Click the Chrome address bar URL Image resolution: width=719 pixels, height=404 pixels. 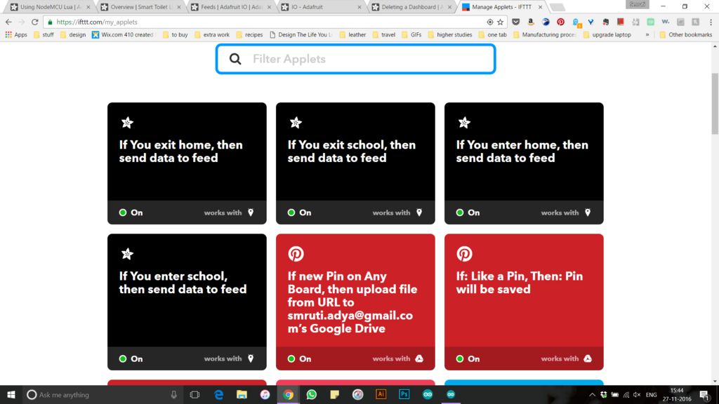pos(97,22)
